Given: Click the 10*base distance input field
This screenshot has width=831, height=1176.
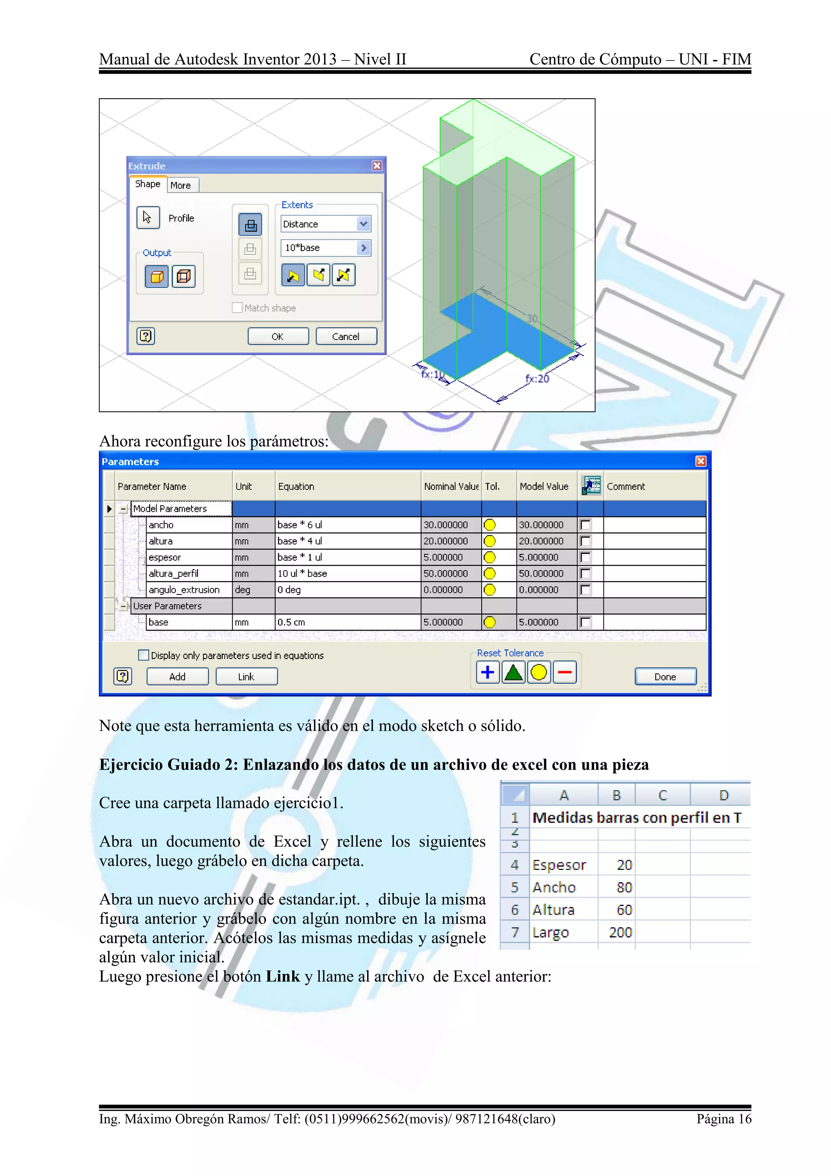Looking at the screenshot, I should (318, 248).
